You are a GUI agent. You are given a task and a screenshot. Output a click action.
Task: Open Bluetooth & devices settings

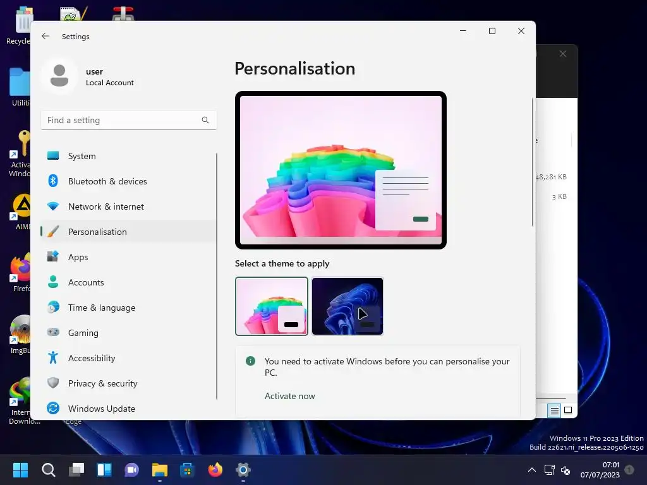tap(128, 181)
